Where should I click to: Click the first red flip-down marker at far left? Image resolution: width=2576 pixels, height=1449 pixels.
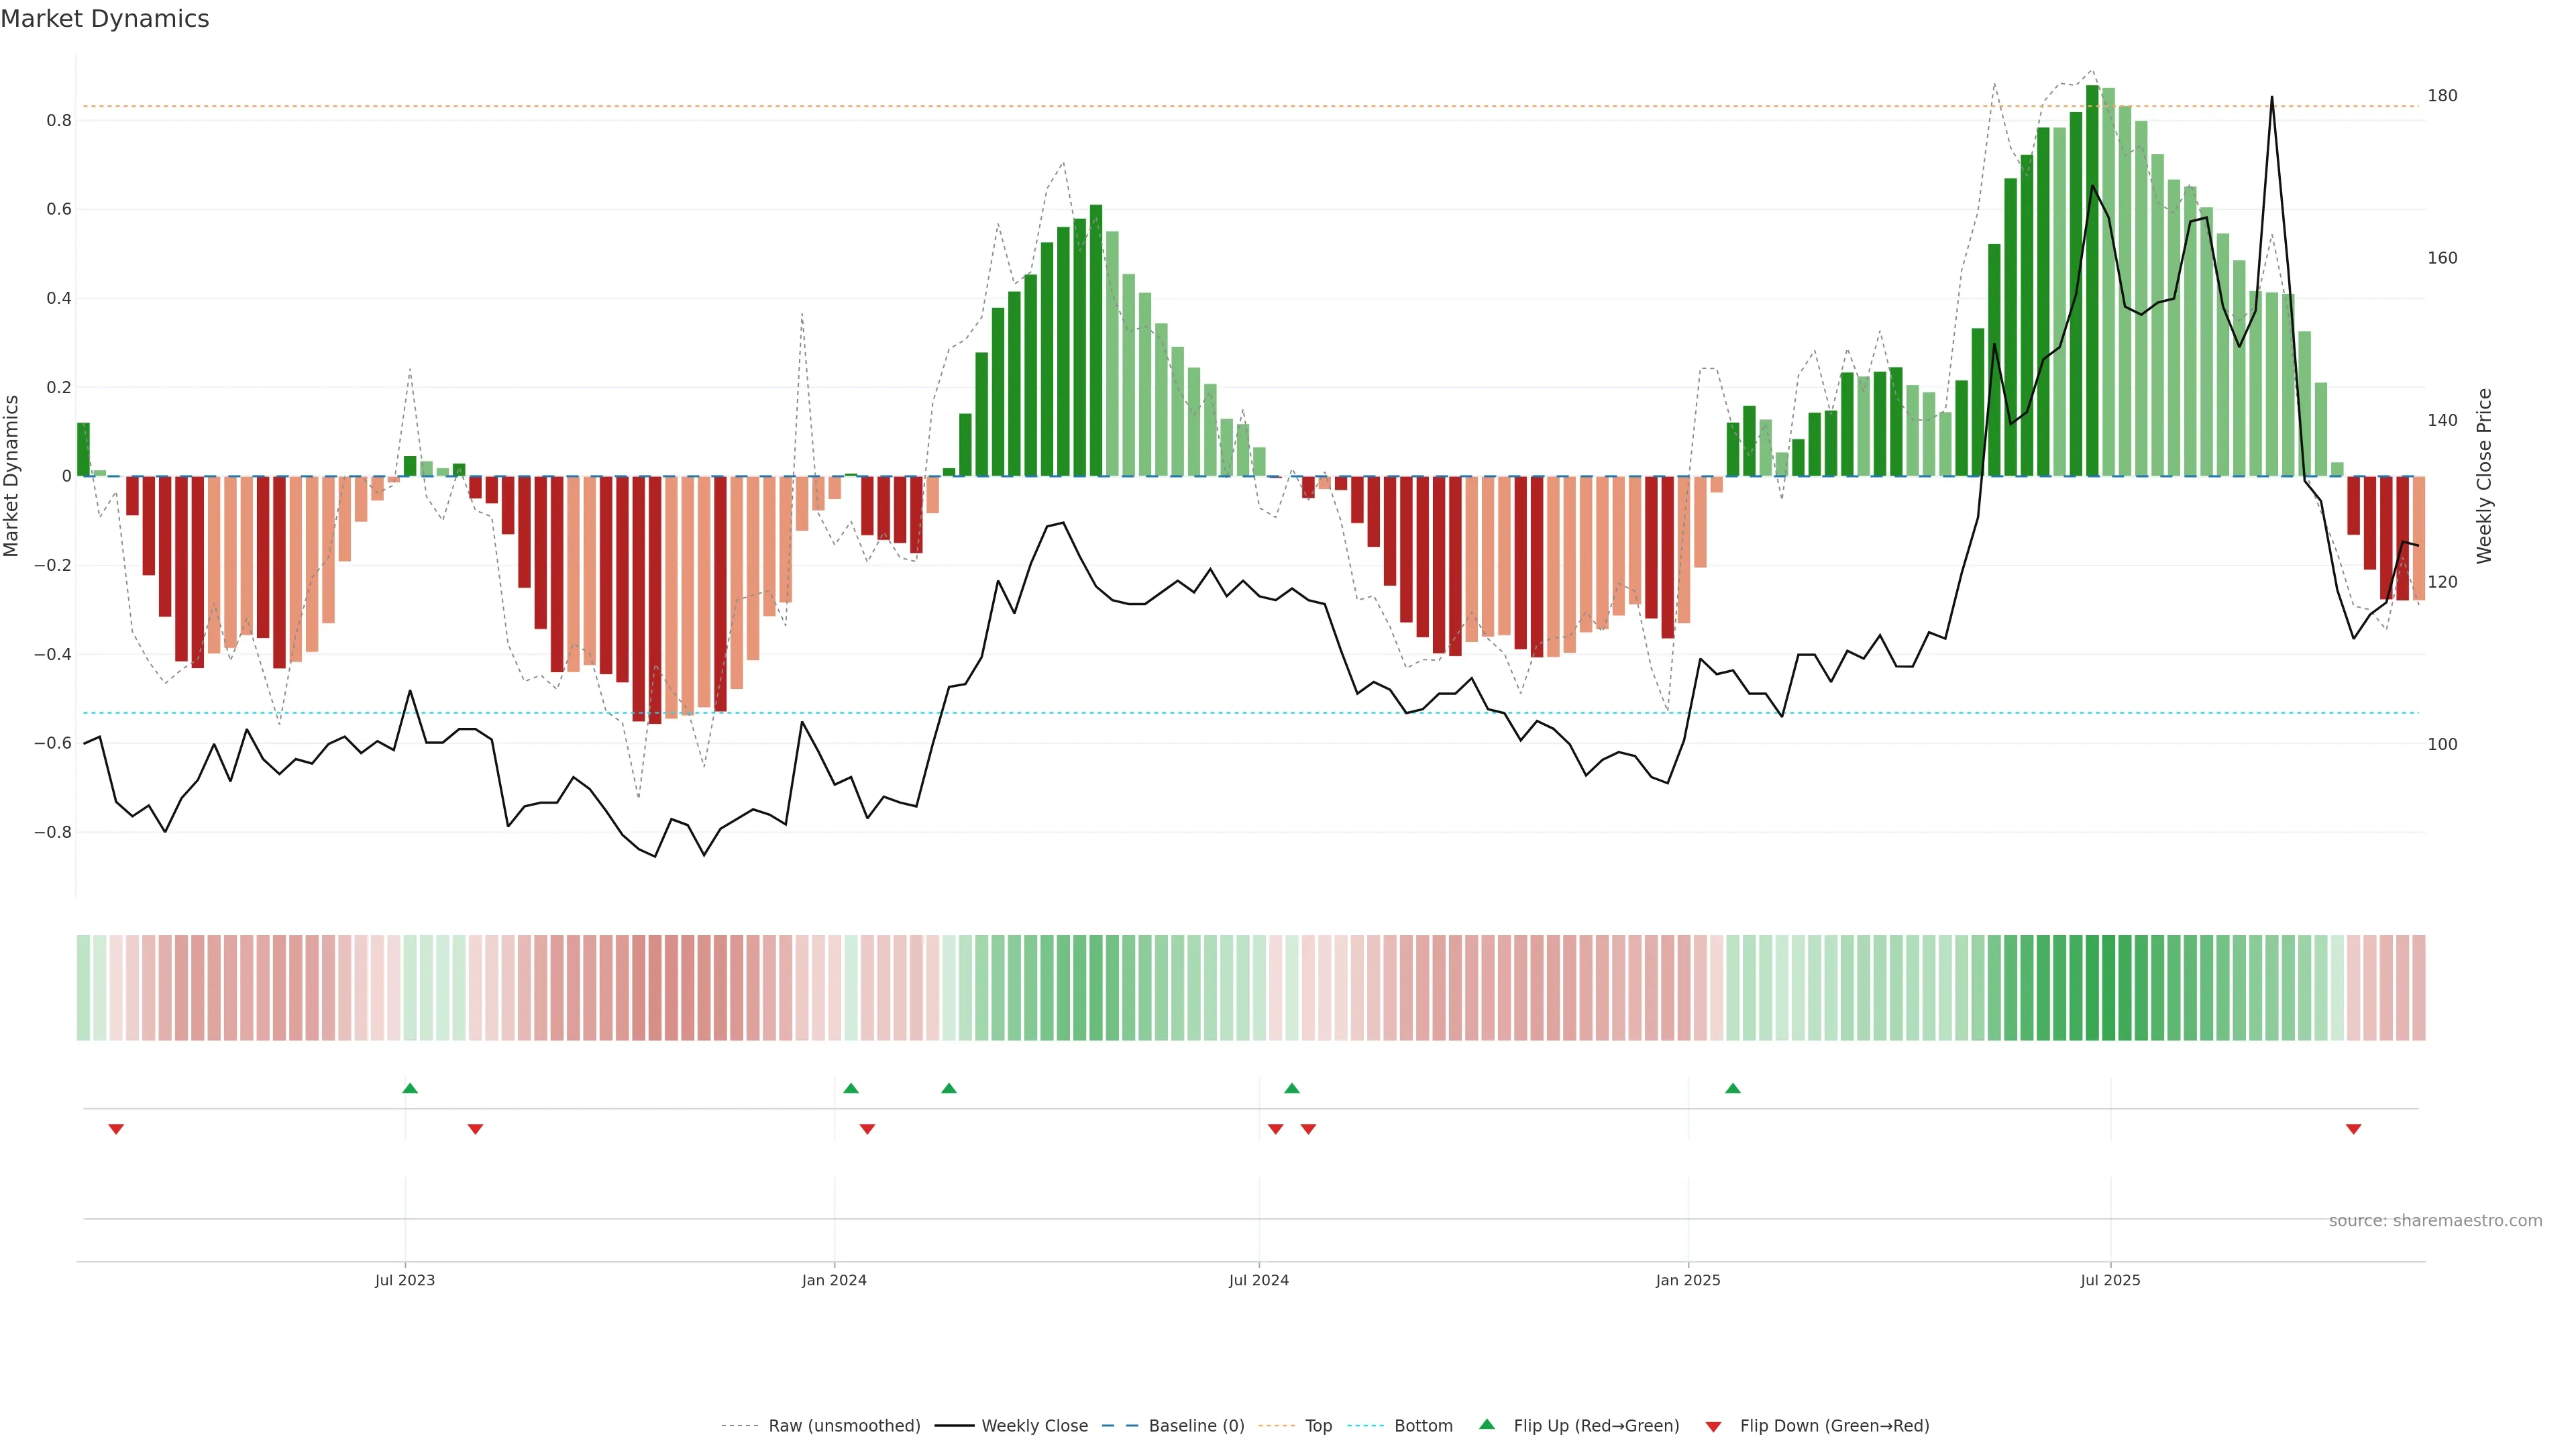116,1129
